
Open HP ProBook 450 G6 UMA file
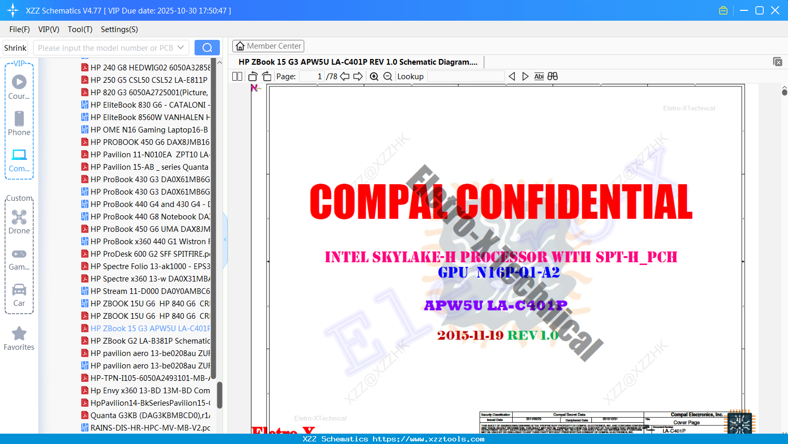[146, 229]
